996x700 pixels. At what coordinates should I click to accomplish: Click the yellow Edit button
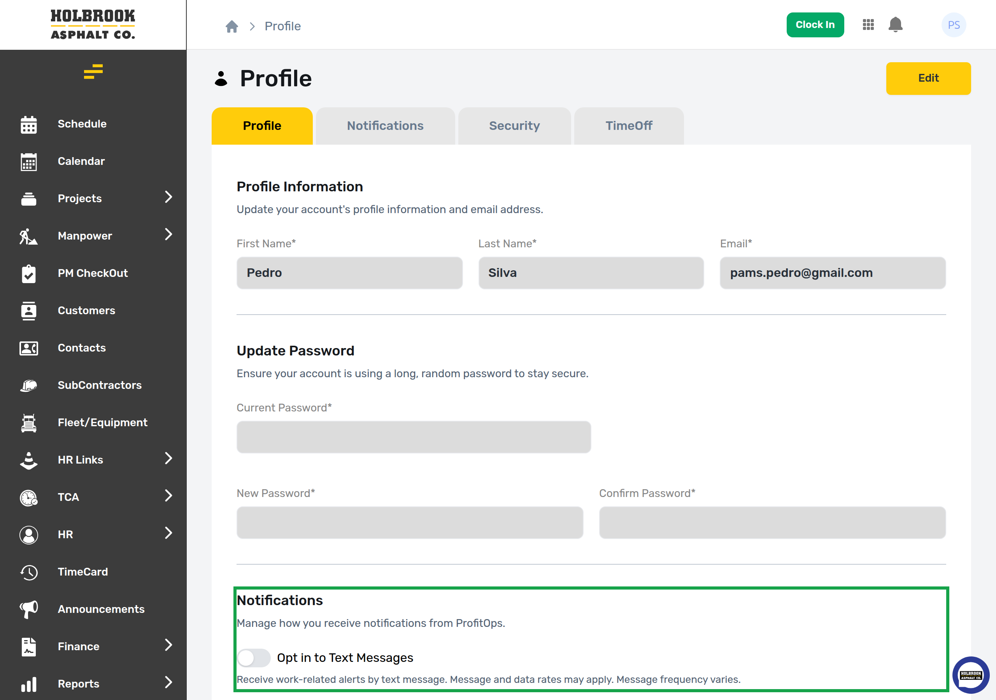pyautogui.click(x=928, y=79)
